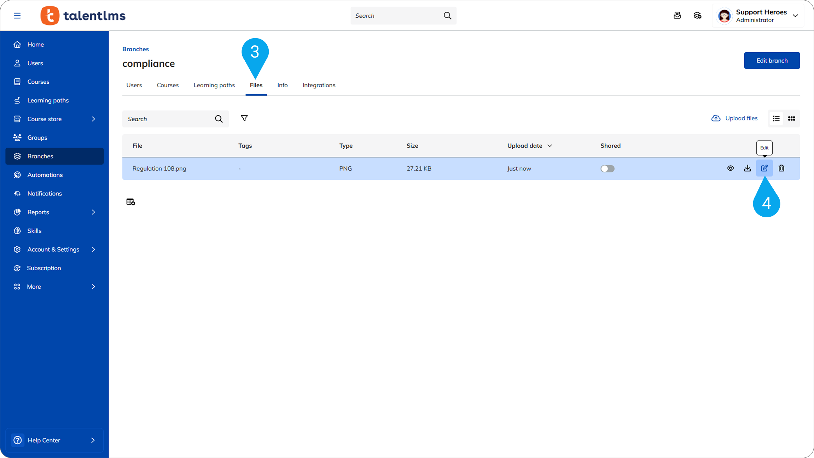Toggle the Shared switch for Regulation 108.png
814x458 pixels.
[x=607, y=169]
